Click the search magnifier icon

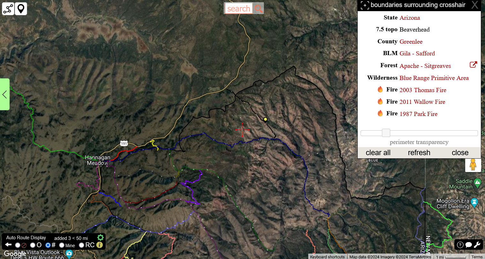click(258, 9)
